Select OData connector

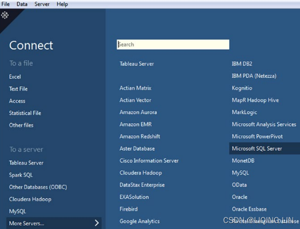(x=239, y=185)
